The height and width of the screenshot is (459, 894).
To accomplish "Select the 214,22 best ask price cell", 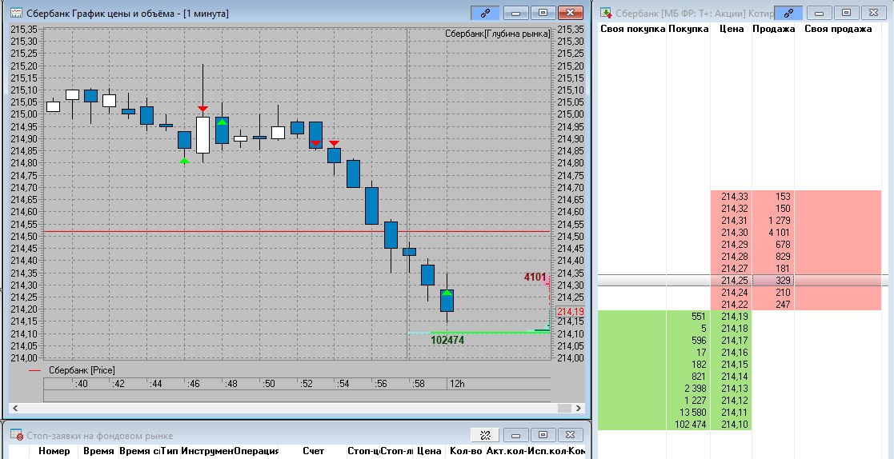I will [x=732, y=304].
